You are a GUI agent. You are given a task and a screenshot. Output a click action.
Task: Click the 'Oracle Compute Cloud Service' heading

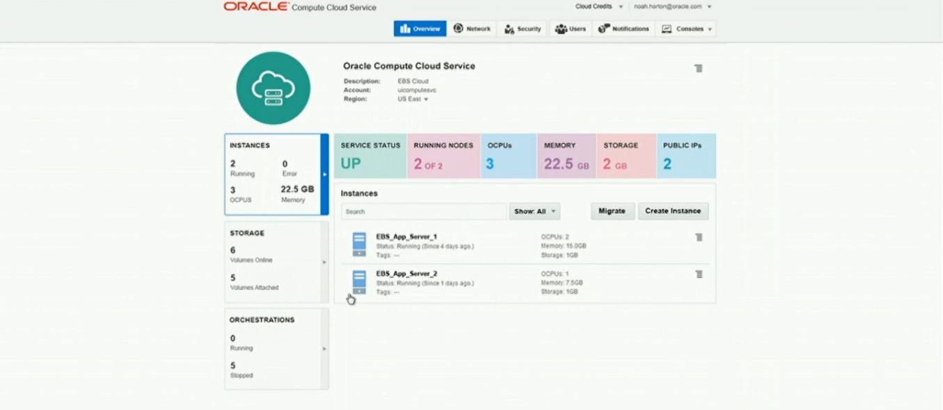pyautogui.click(x=409, y=66)
